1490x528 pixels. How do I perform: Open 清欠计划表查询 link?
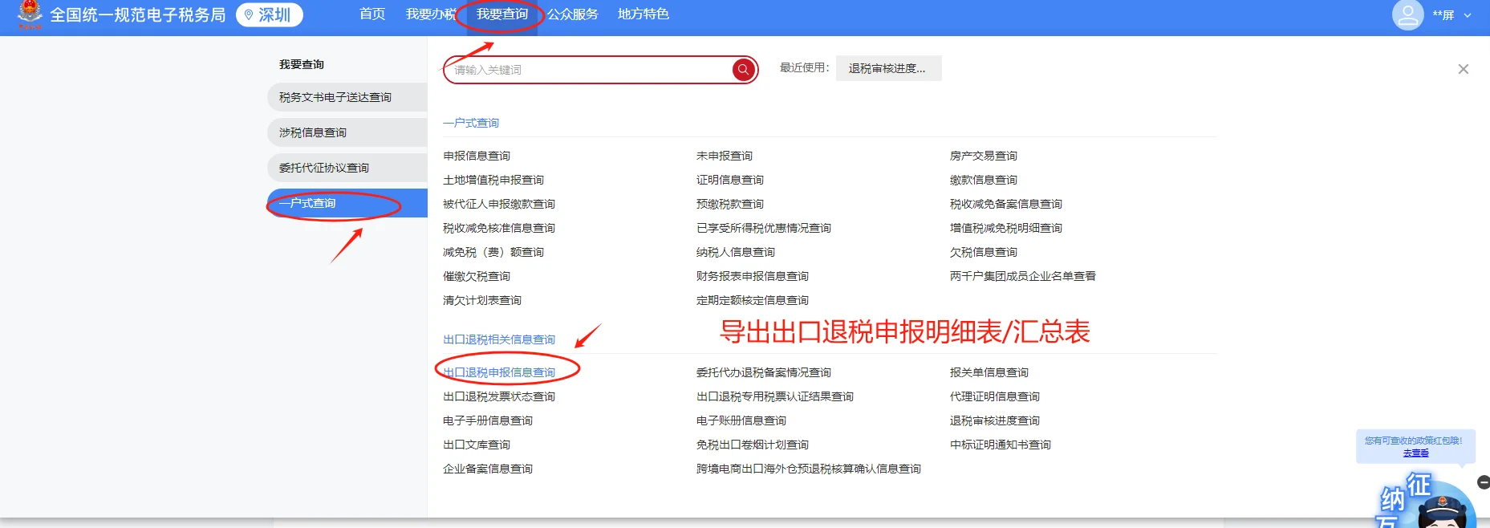[482, 300]
